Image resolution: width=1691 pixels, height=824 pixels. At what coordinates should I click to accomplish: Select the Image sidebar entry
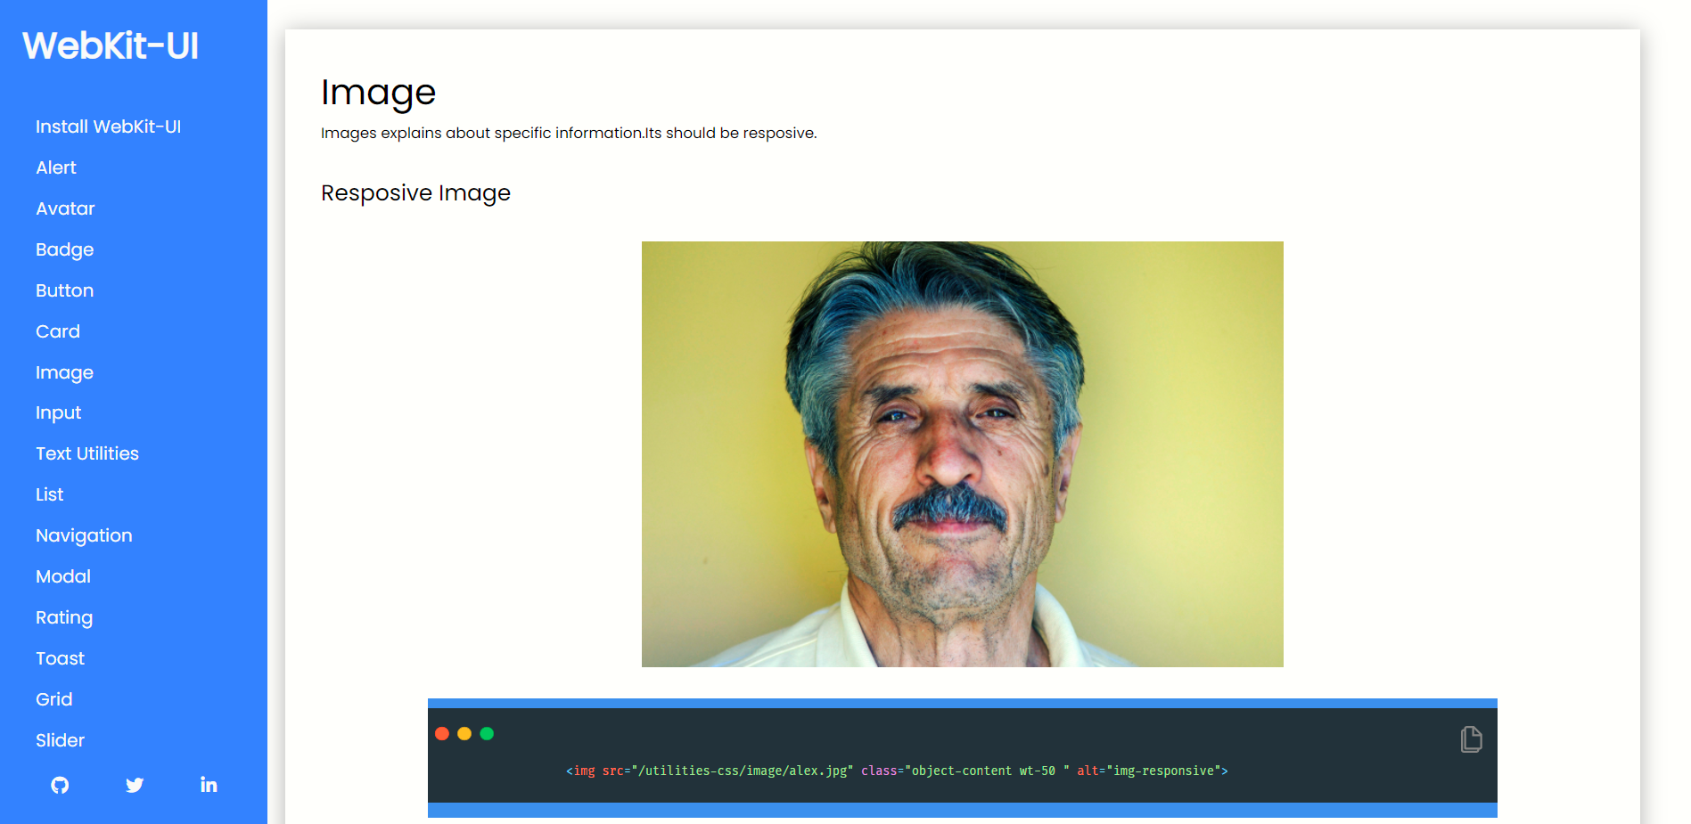64,372
